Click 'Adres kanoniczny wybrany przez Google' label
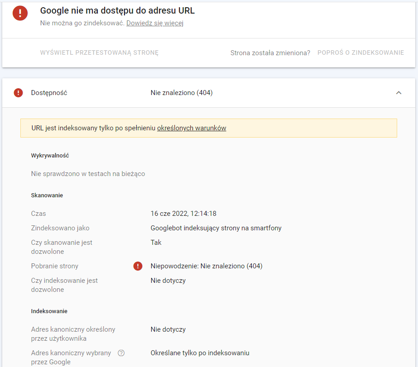 coord(71,357)
